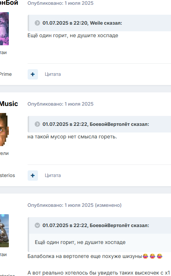Click the line starting 'А вот реально хотелось'
Viewport: 171px width, 276px height.
(99, 273)
